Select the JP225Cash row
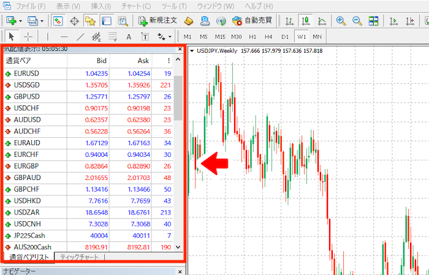 (88, 236)
